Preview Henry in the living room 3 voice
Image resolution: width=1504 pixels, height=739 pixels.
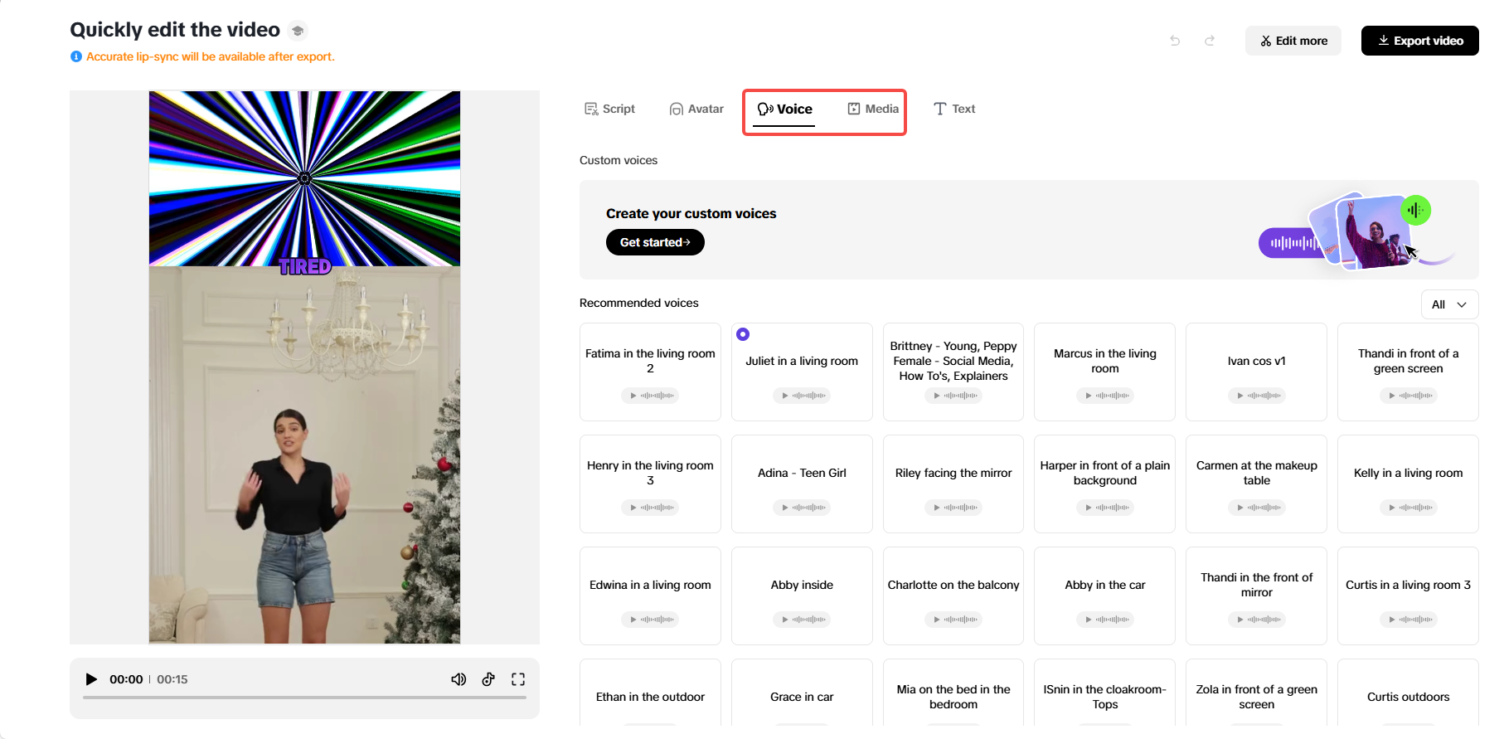click(x=650, y=508)
